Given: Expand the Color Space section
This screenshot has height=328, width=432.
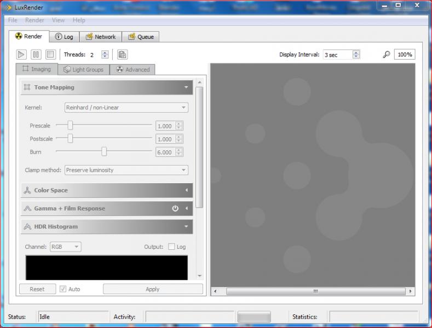Looking at the screenshot, I should pos(187,190).
